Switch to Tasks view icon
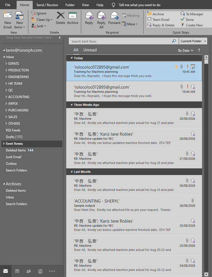 tap(40, 271)
